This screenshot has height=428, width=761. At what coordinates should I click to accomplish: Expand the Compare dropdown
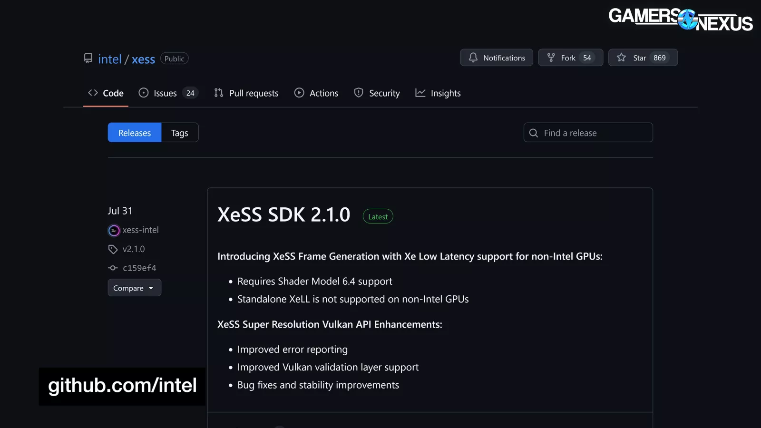[x=134, y=288]
